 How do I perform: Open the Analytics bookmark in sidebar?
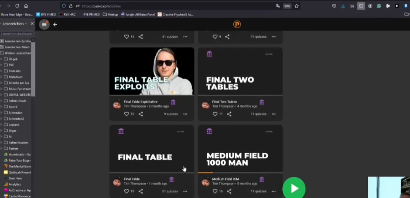[13, 185]
